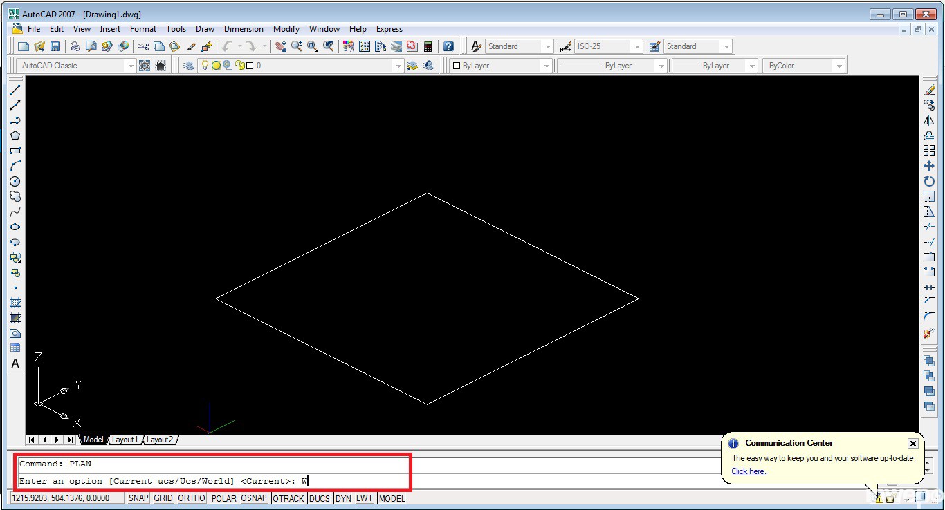Viewport: 945px width, 510px height.
Task: Select the Move tool
Action: [x=929, y=166]
